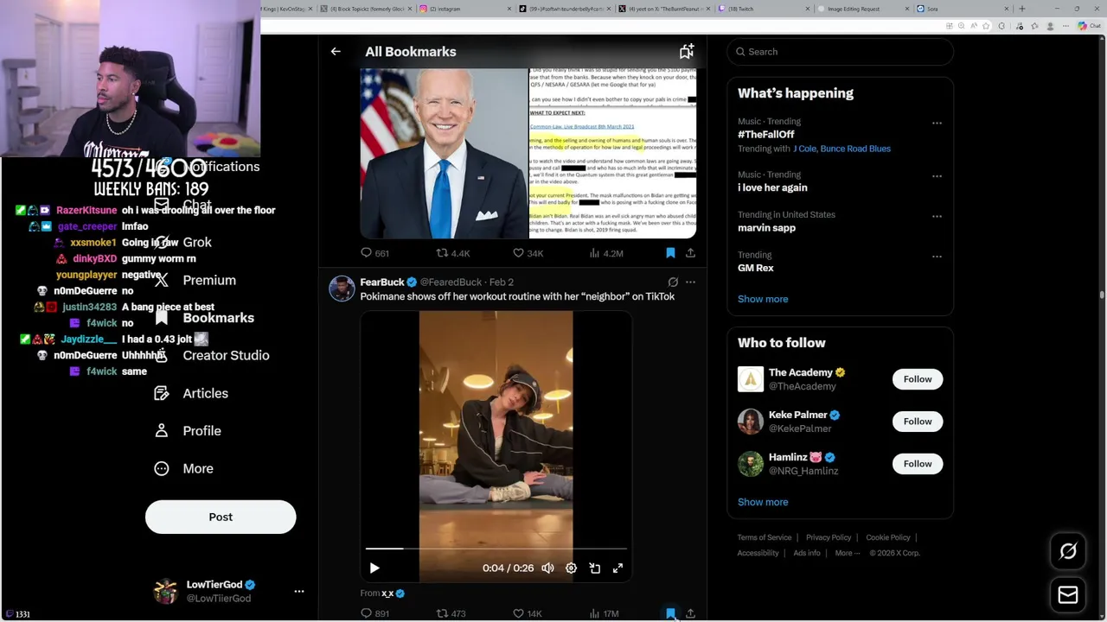Open replies on the Biden post (661)
Image resolution: width=1107 pixels, height=622 pixels.
(x=374, y=253)
